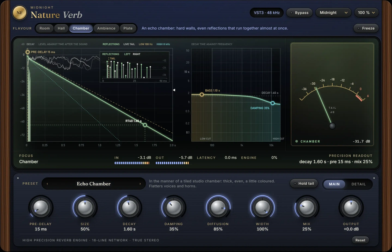Click the Decay knob
This screenshot has height=252, width=392.
(129, 208)
